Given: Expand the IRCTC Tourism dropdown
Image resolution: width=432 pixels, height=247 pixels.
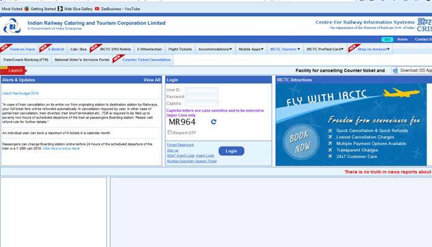Looking at the screenshot, I should tap(285, 49).
